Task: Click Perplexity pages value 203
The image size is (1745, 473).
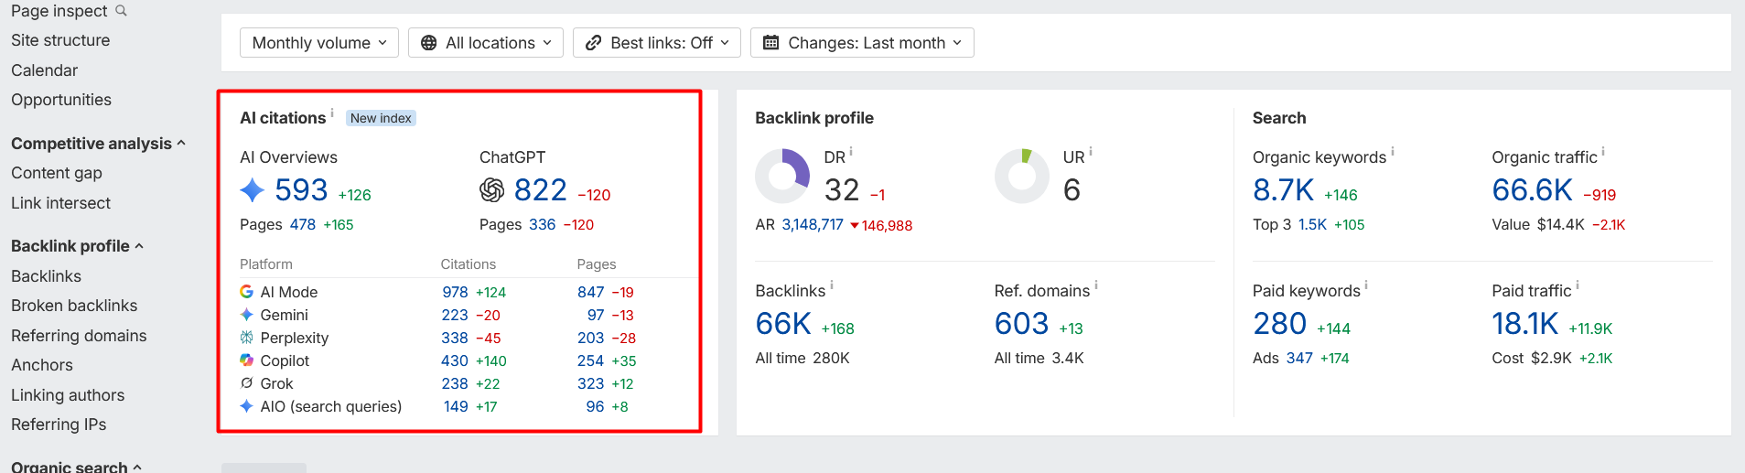Action: [591, 338]
